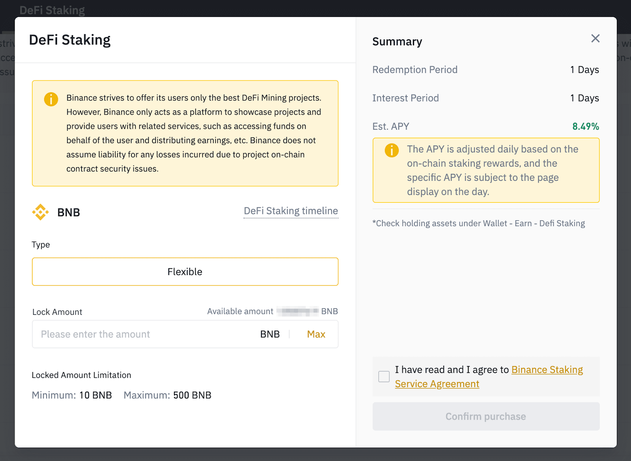Click Max to fill the amount
The width and height of the screenshot is (631, 461).
click(316, 334)
